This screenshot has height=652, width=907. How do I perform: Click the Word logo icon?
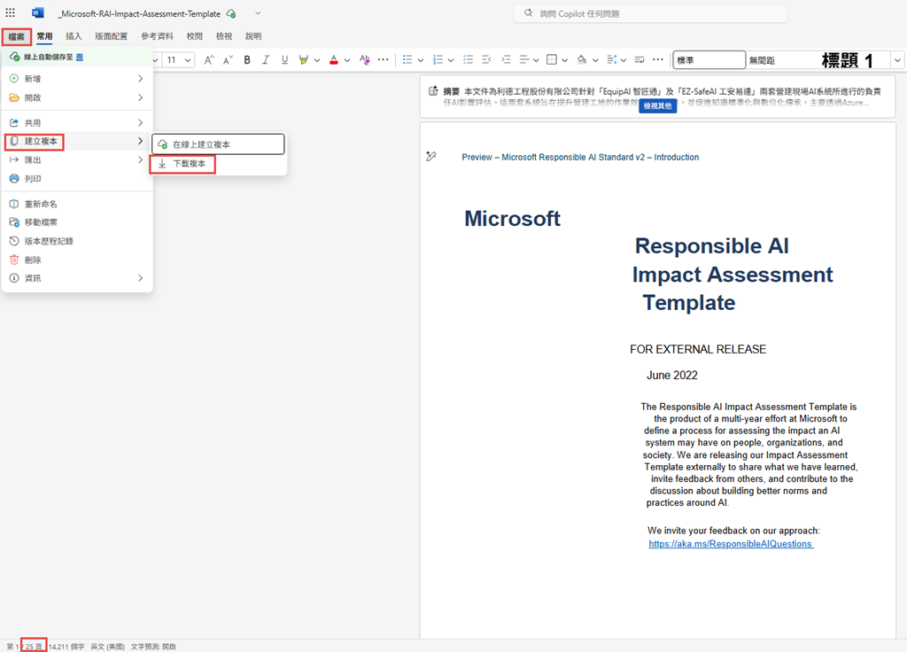point(38,12)
